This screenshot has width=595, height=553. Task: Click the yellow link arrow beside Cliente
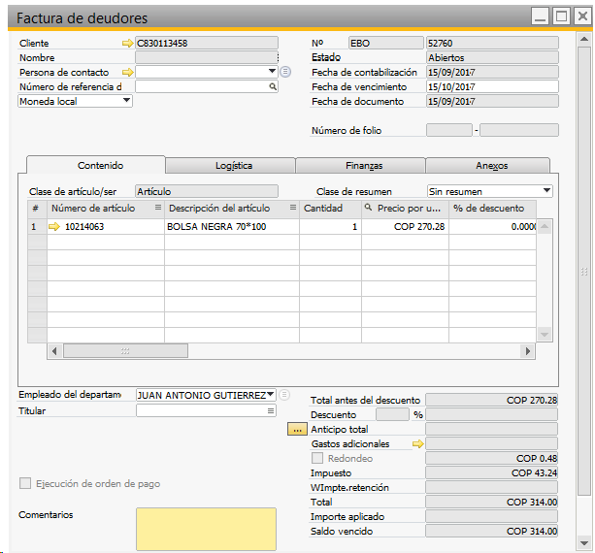pyautogui.click(x=126, y=44)
